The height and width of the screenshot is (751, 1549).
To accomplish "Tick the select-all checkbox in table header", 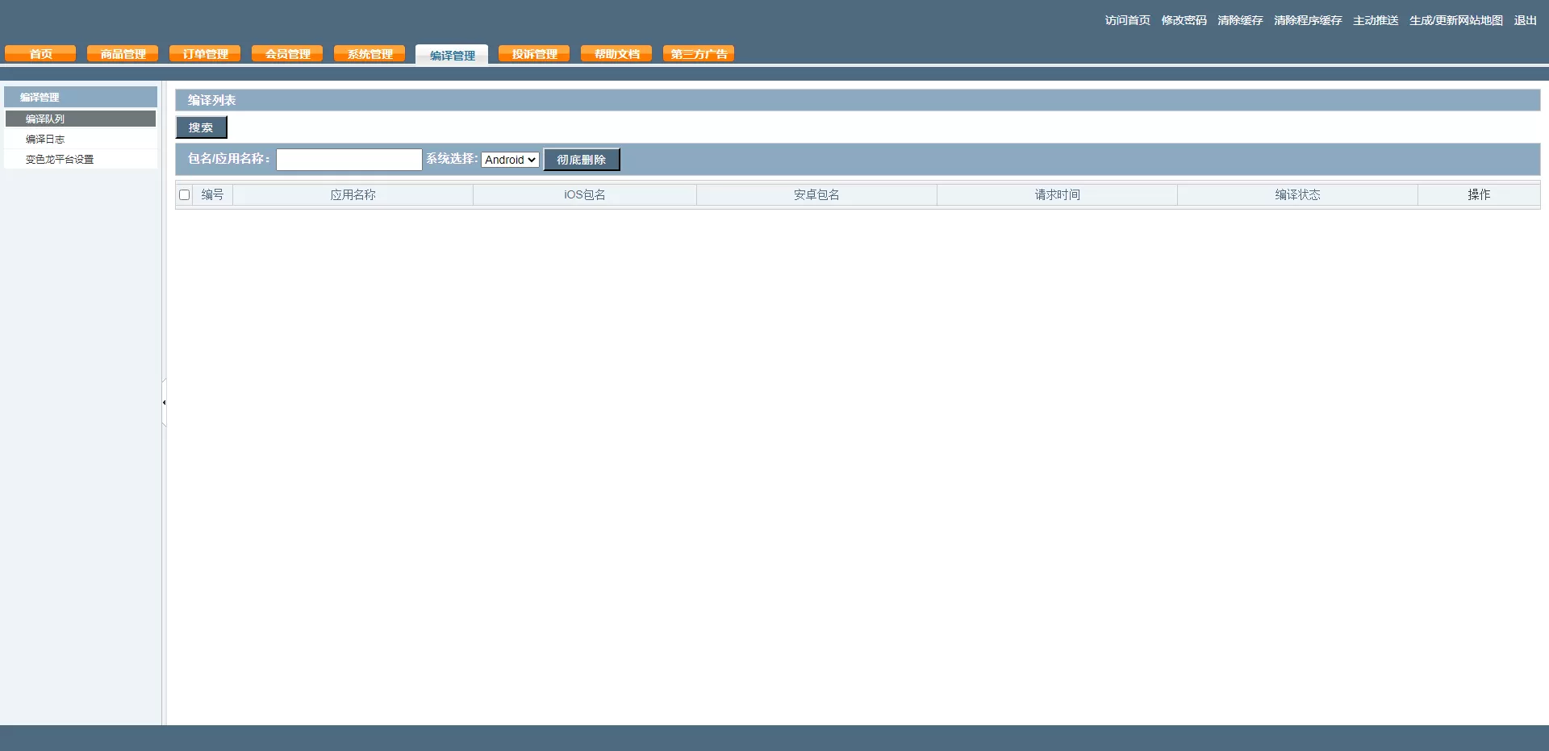I will tap(184, 195).
